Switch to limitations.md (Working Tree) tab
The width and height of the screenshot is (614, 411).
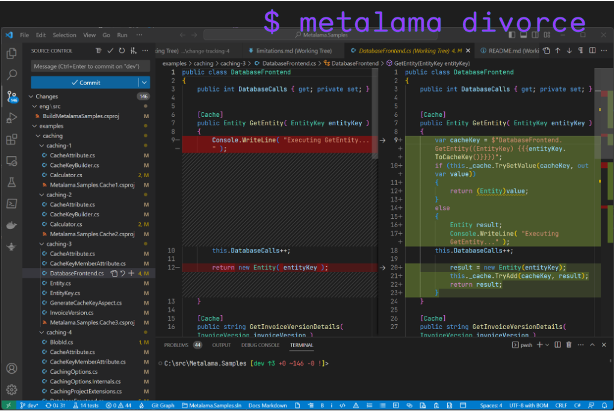point(294,51)
